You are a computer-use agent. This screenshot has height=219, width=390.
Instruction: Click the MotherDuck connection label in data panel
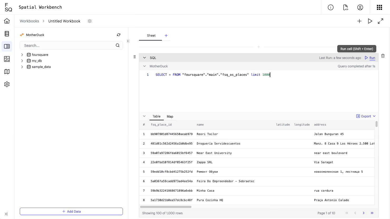(35, 35)
